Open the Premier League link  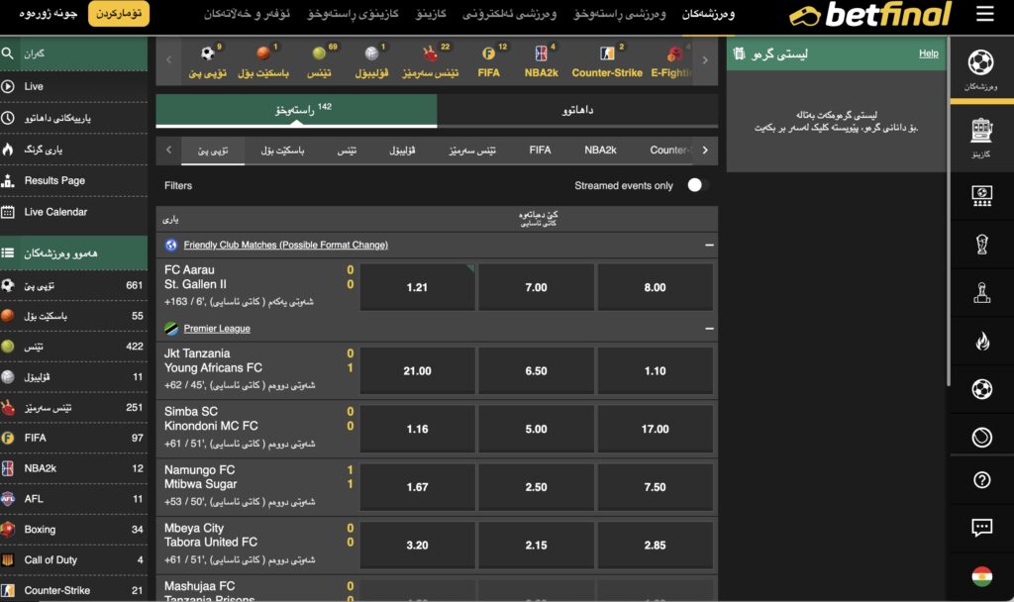point(217,329)
